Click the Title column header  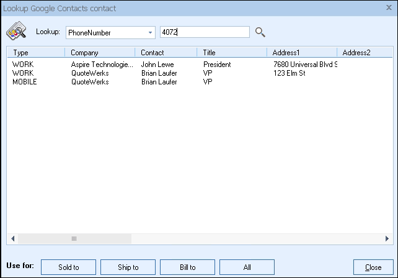click(231, 53)
